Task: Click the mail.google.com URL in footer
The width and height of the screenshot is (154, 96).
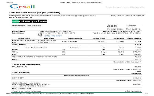Action: point(50,94)
